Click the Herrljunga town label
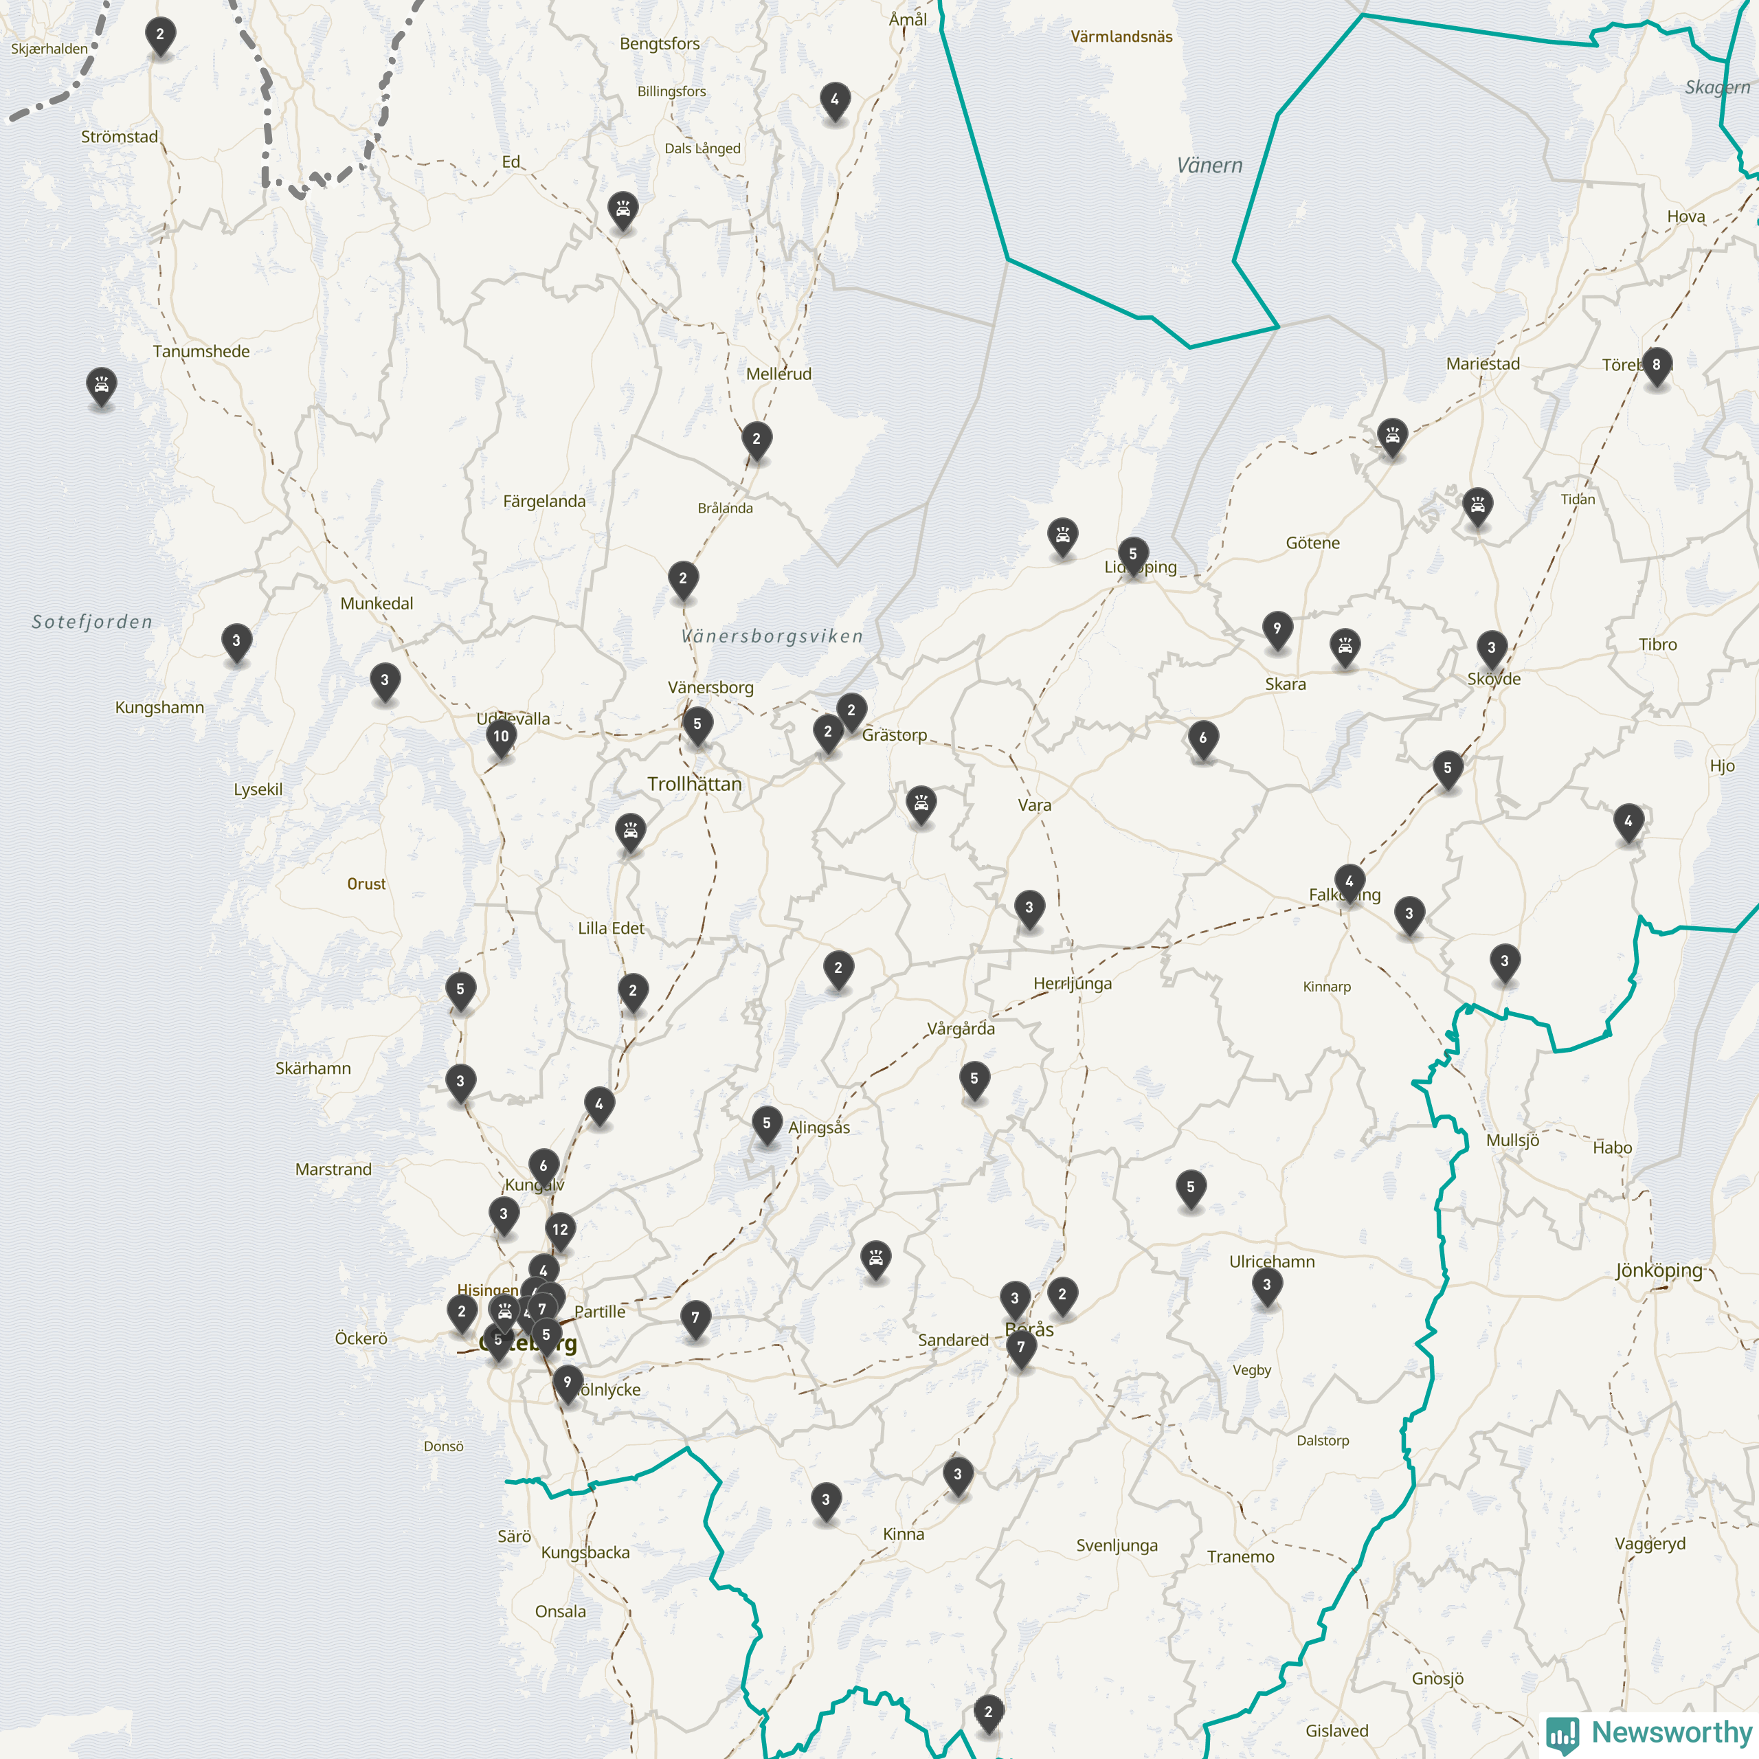Viewport: 1759px width, 1759px height. point(1073,983)
